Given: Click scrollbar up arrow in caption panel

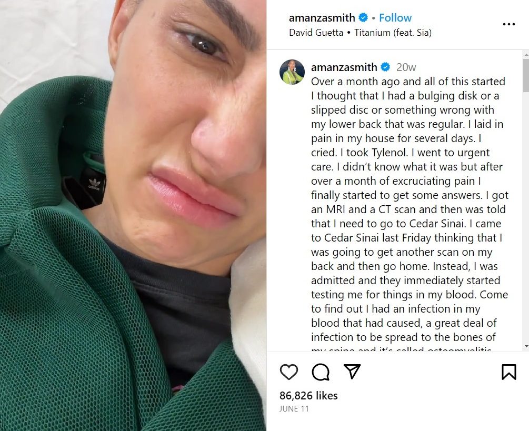Looking at the screenshot, I should pos(526,54).
